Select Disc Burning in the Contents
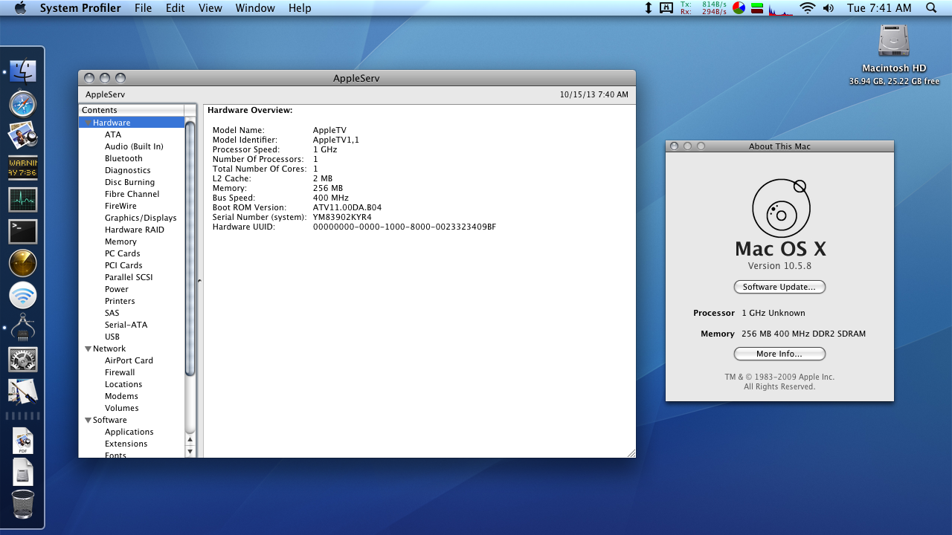 coord(130,182)
